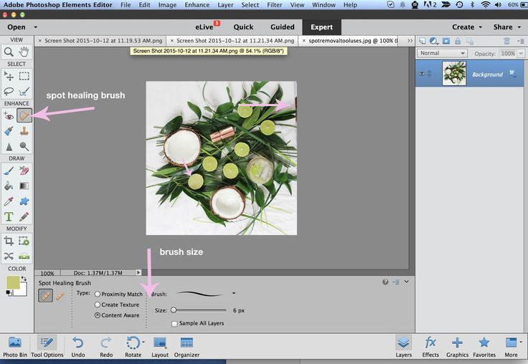Image resolution: width=528 pixels, height=364 pixels.
Task: Open the Normal blend mode dropdown
Action: click(442, 53)
